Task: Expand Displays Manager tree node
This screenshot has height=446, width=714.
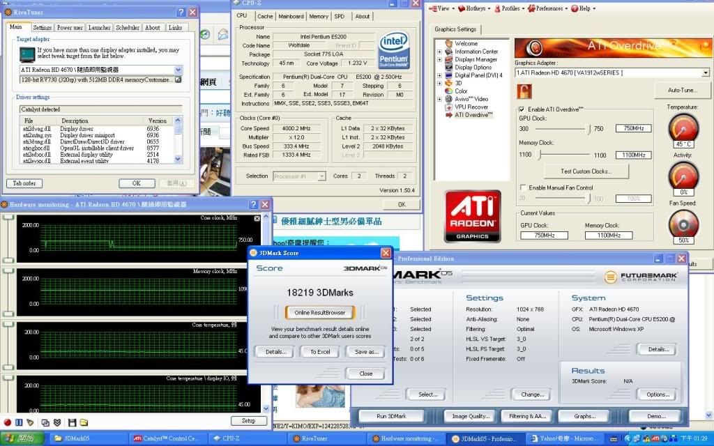Action: 439,60
